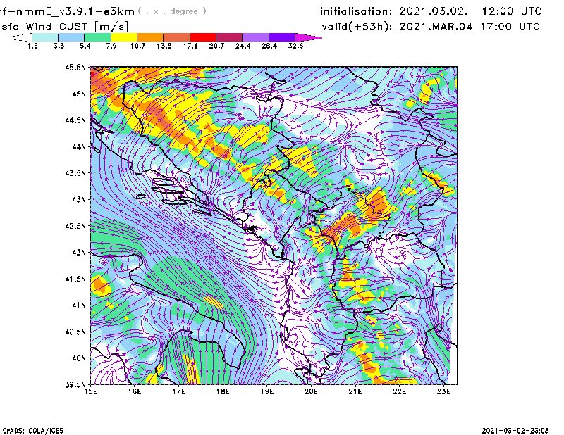Click the latitude label 43.5N
The width and height of the screenshot is (564, 435).
coord(75,173)
